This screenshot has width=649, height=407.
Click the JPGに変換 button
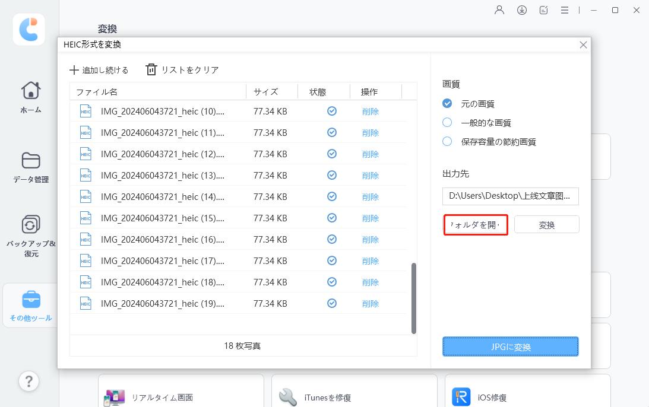click(x=510, y=346)
